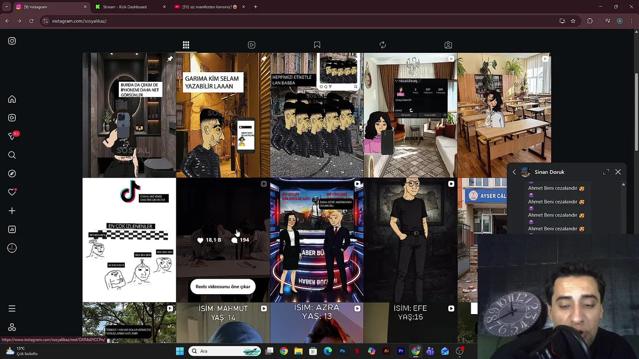Go back in browser history

(x=7, y=21)
